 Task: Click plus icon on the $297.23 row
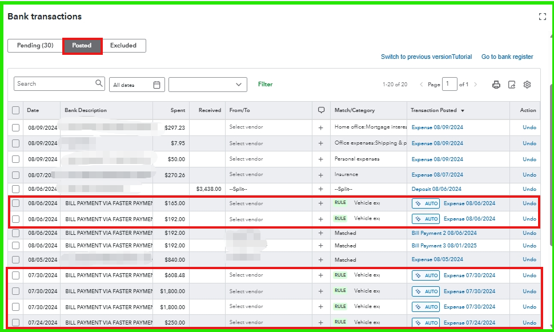click(x=321, y=128)
